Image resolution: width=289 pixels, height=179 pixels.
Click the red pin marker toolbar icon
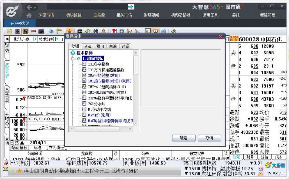coord(114,31)
